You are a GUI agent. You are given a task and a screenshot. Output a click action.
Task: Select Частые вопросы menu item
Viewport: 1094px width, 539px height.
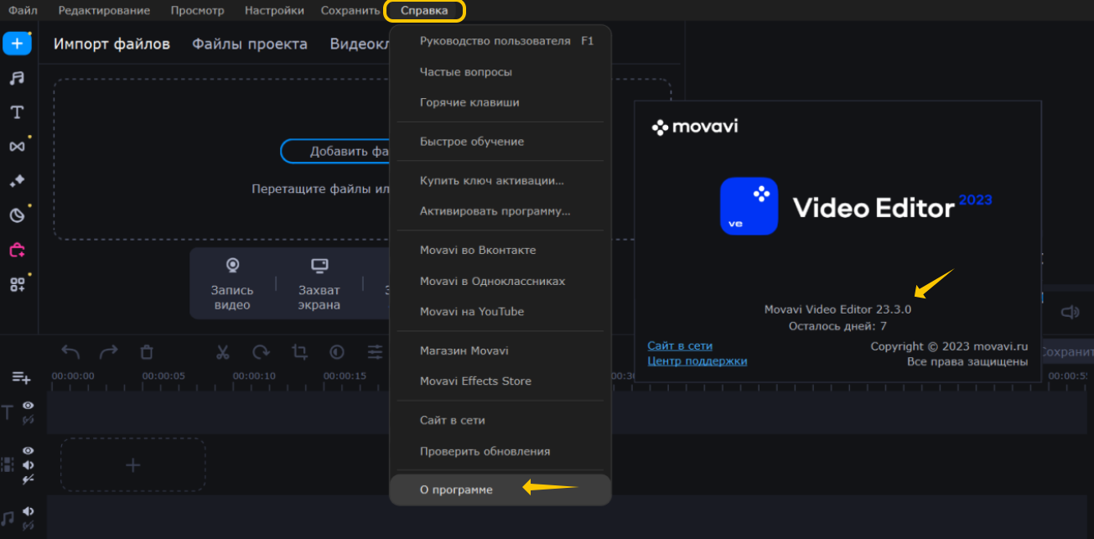tap(500, 72)
